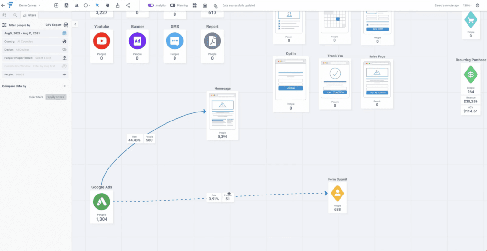Click the 44.48% rate label on connection
The width and height of the screenshot is (487, 251).
click(135, 139)
